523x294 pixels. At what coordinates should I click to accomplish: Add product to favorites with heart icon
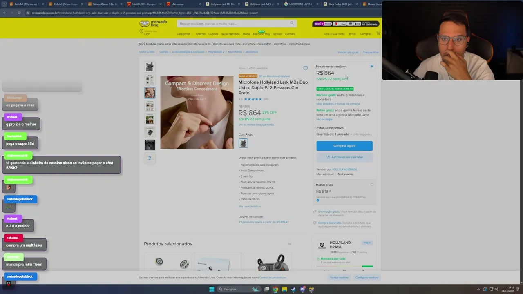point(306,68)
